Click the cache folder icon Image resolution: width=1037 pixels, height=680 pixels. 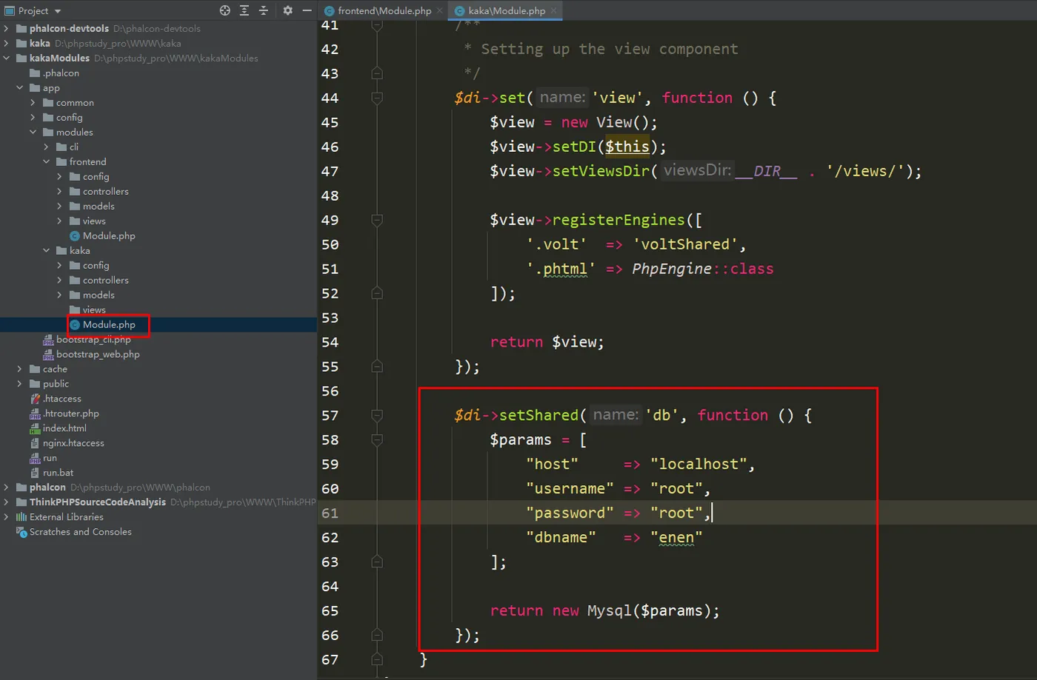click(x=35, y=369)
